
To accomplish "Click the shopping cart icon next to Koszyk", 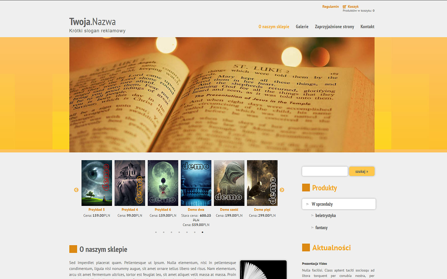I will pos(344,7).
